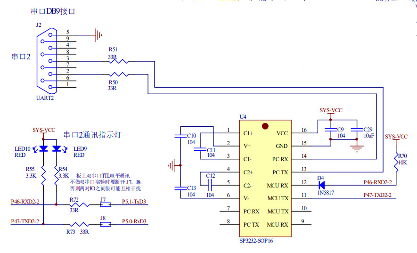
Task: Select the C12 capacitor symbol
Action: [x=210, y=185]
